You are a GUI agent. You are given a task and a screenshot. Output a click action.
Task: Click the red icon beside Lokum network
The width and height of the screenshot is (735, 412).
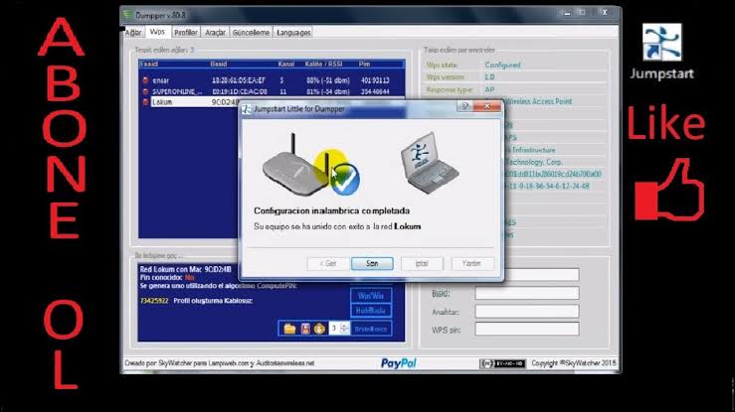(145, 102)
